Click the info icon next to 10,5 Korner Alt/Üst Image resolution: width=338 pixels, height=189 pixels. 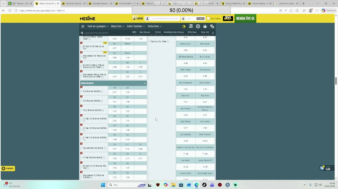point(103,110)
